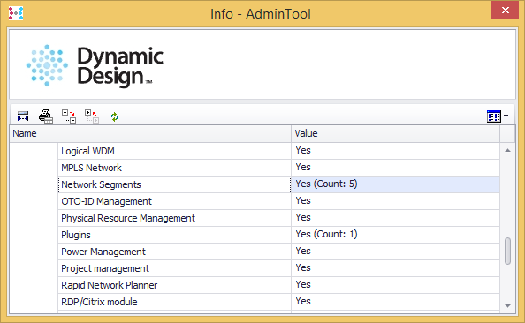This screenshot has width=525, height=323.
Task: Click the grid view layout icon
Action: [494, 116]
